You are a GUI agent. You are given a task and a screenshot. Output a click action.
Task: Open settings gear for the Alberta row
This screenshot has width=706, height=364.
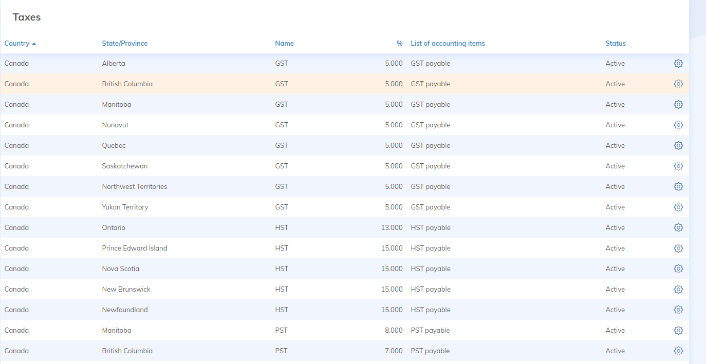click(678, 64)
